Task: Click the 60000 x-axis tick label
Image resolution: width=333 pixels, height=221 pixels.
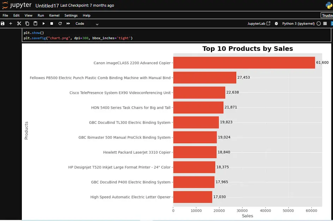Action: (x=311, y=211)
